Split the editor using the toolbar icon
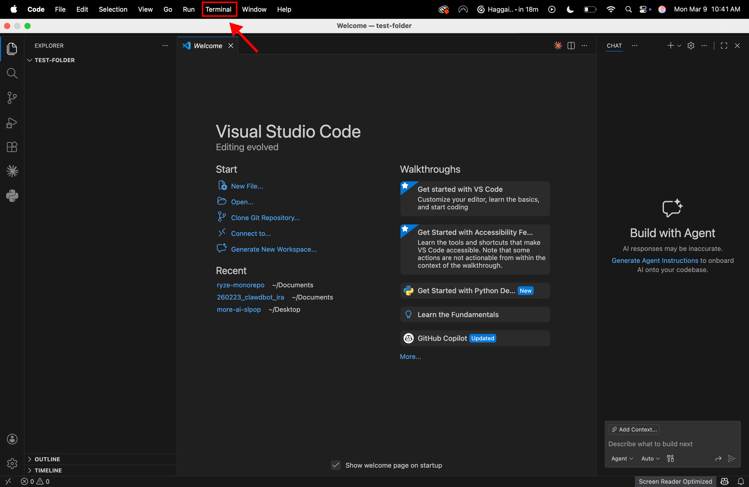The image size is (749, 487). [x=571, y=46]
